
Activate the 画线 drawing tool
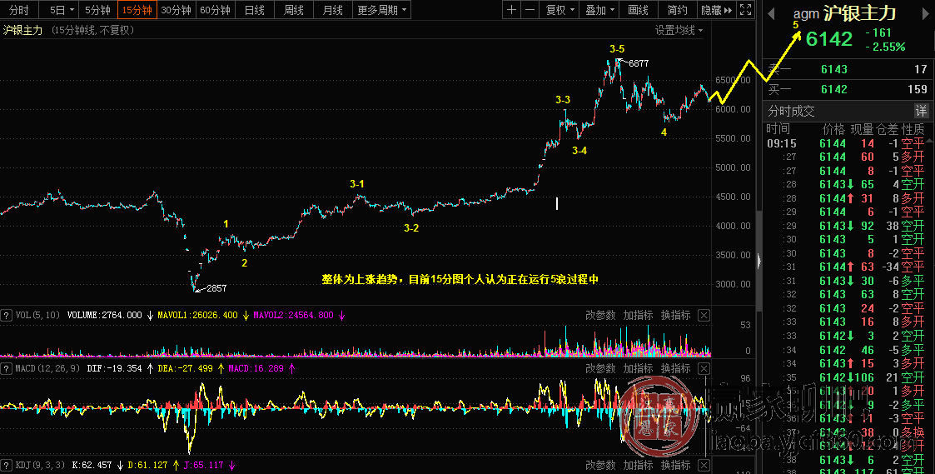638,10
